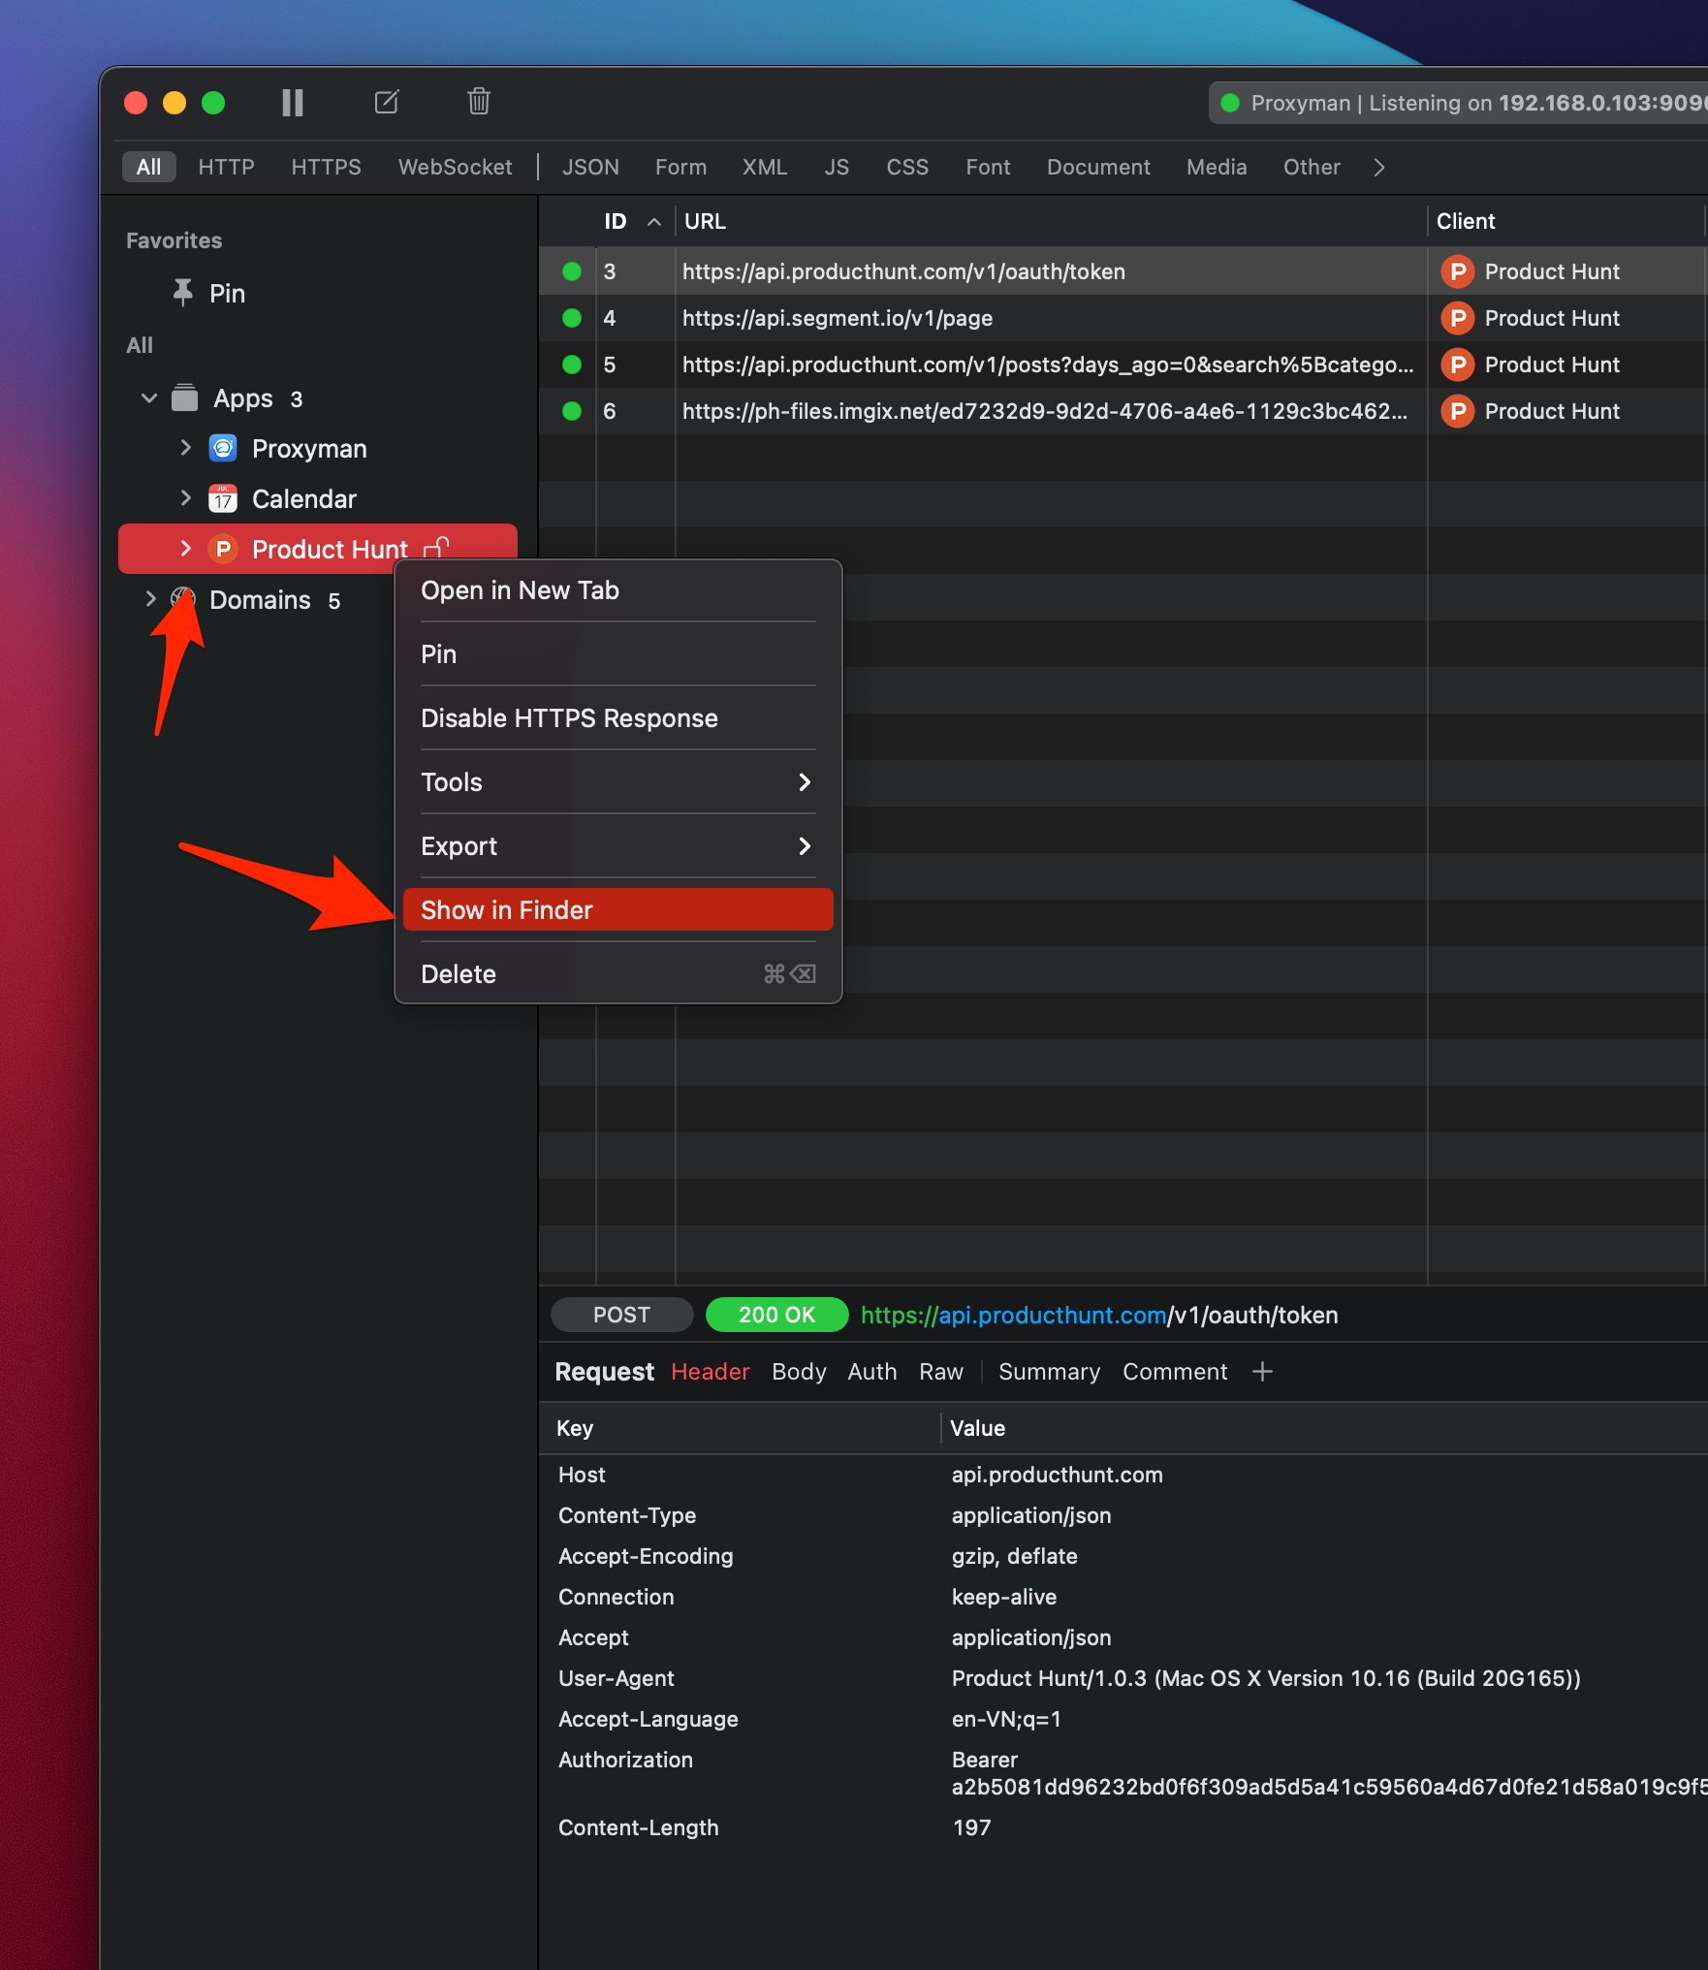This screenshot has height=1970, width=1708.
Task: Select the posts?days_ago request row
Action: (1123, 365)
